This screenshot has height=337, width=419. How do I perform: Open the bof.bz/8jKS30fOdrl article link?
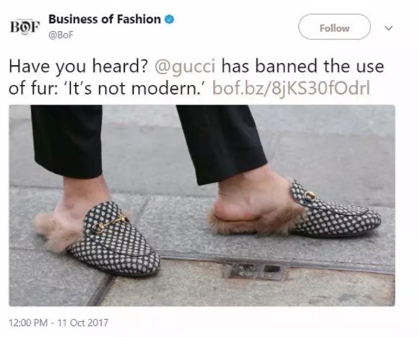click(291, 88)
